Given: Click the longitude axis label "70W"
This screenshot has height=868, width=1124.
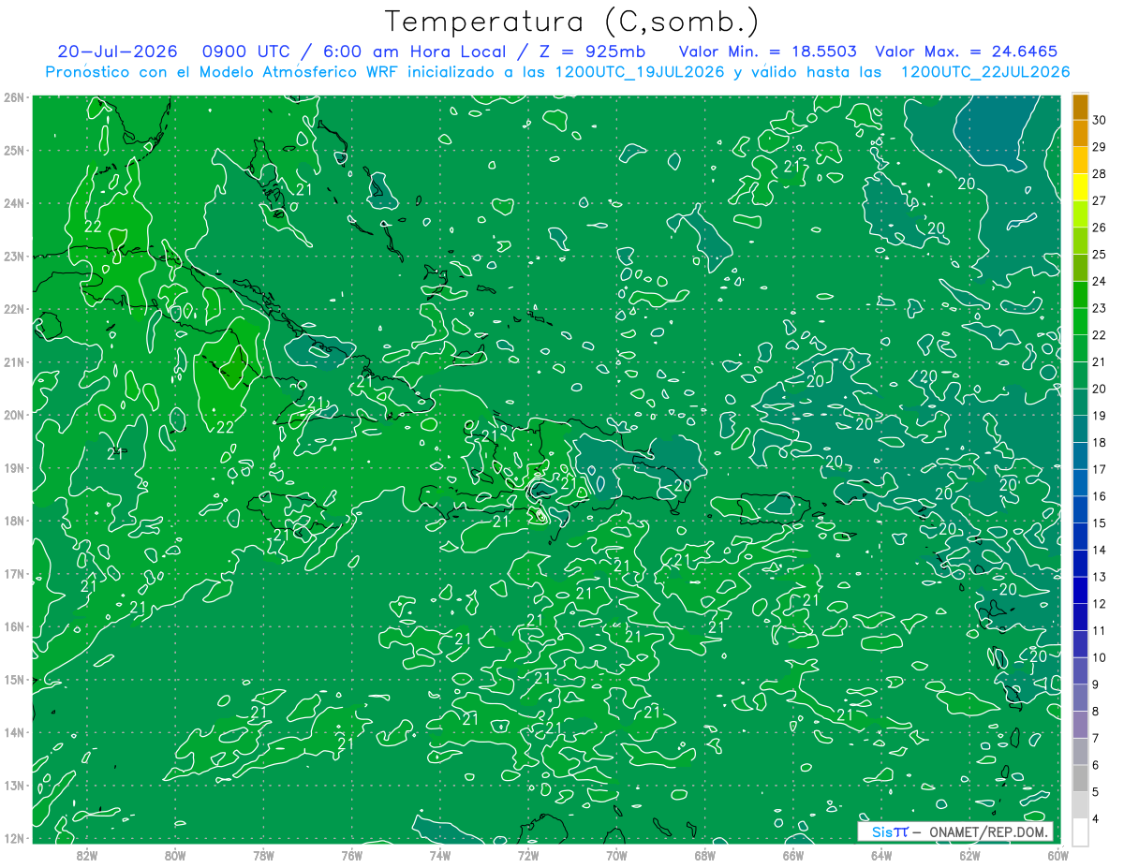Looking at the screenshot, I should tap(616, 854).
